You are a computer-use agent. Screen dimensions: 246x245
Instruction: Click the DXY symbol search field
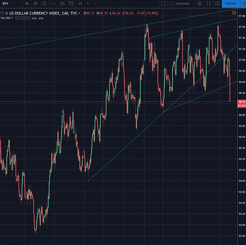(6, 4)
